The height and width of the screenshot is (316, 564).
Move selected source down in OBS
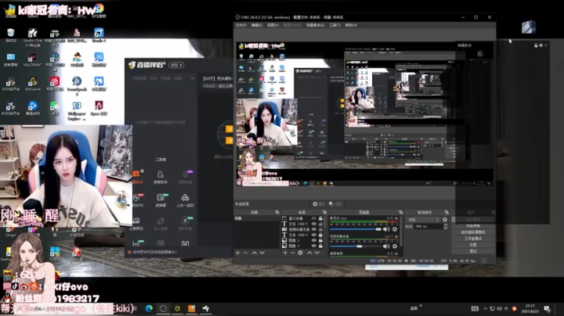(x=317, y=253)
